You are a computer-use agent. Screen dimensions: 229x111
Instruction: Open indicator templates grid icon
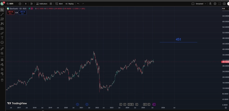tap(51, 4)
